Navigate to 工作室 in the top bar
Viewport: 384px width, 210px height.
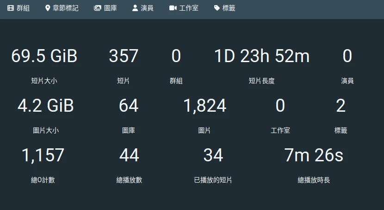184,8
